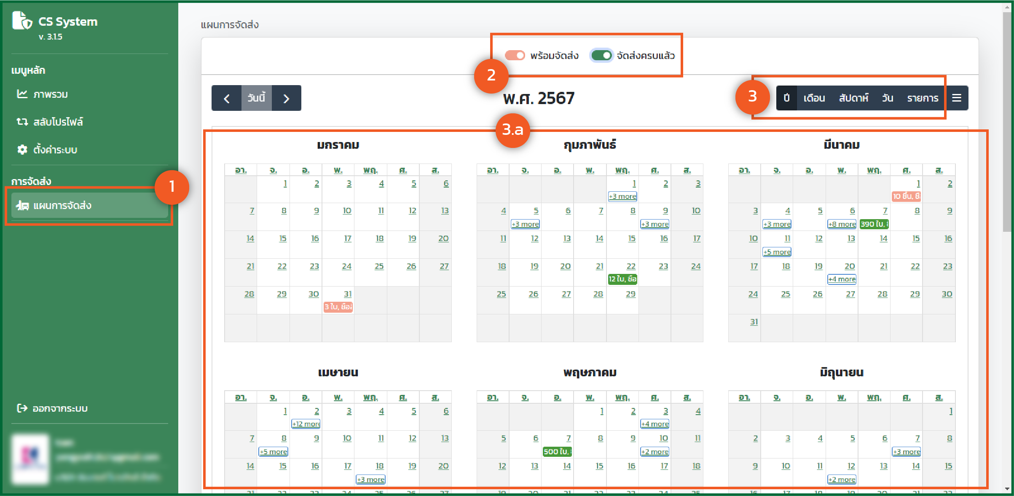This screenshot has height=496, width=1014.
Task: Select แผนการจัดส่ง delivery plan icon
Action: [x=22, y=206]
